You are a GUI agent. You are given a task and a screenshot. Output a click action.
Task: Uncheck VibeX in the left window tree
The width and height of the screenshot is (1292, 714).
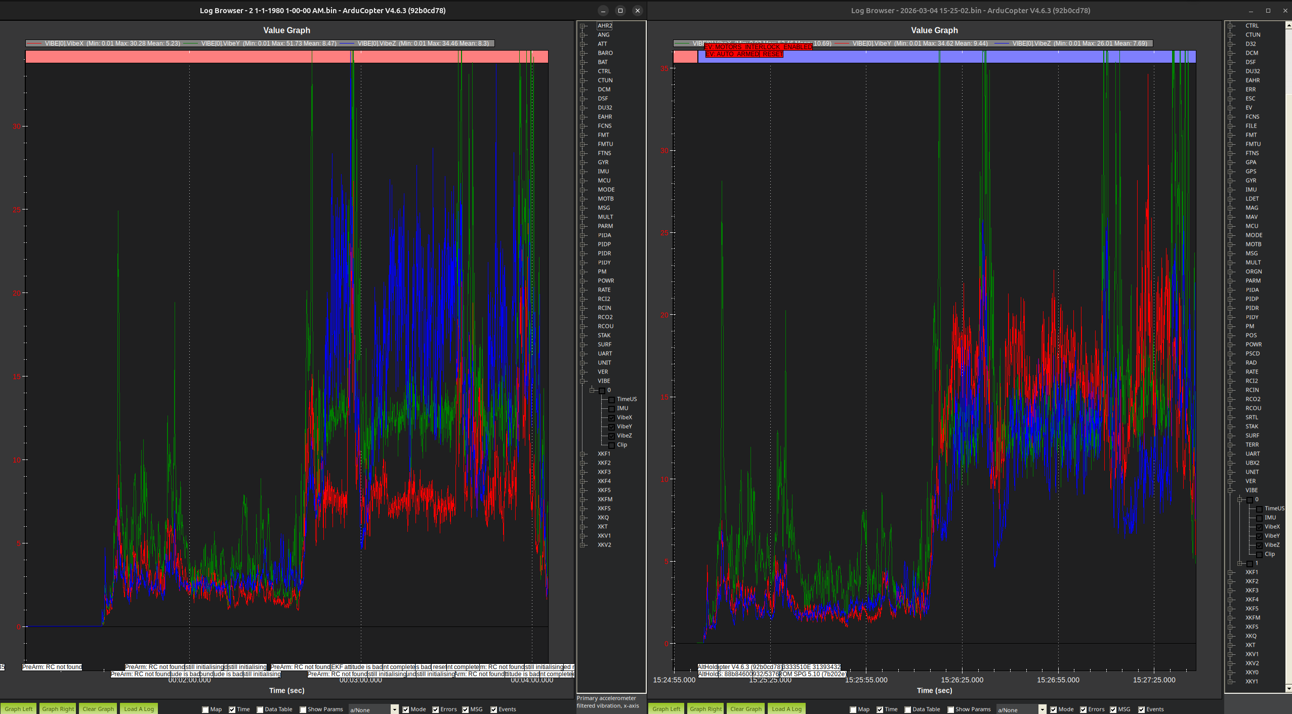(x=612, y=418)
